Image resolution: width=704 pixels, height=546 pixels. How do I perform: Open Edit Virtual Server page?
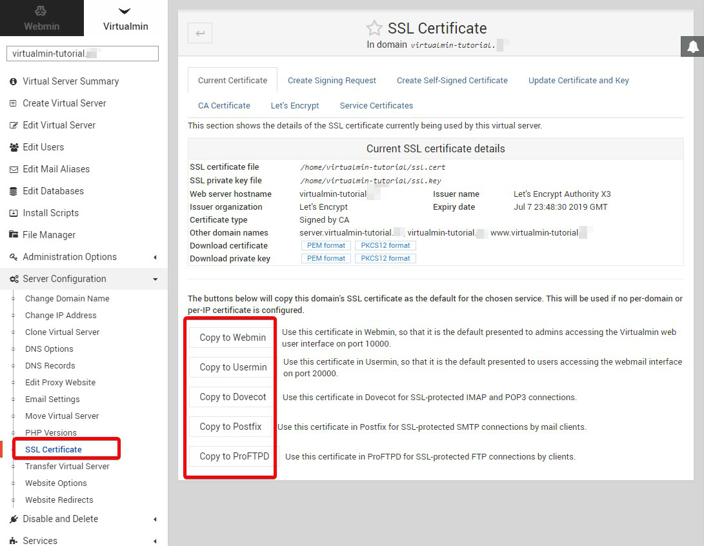[59, 125]
